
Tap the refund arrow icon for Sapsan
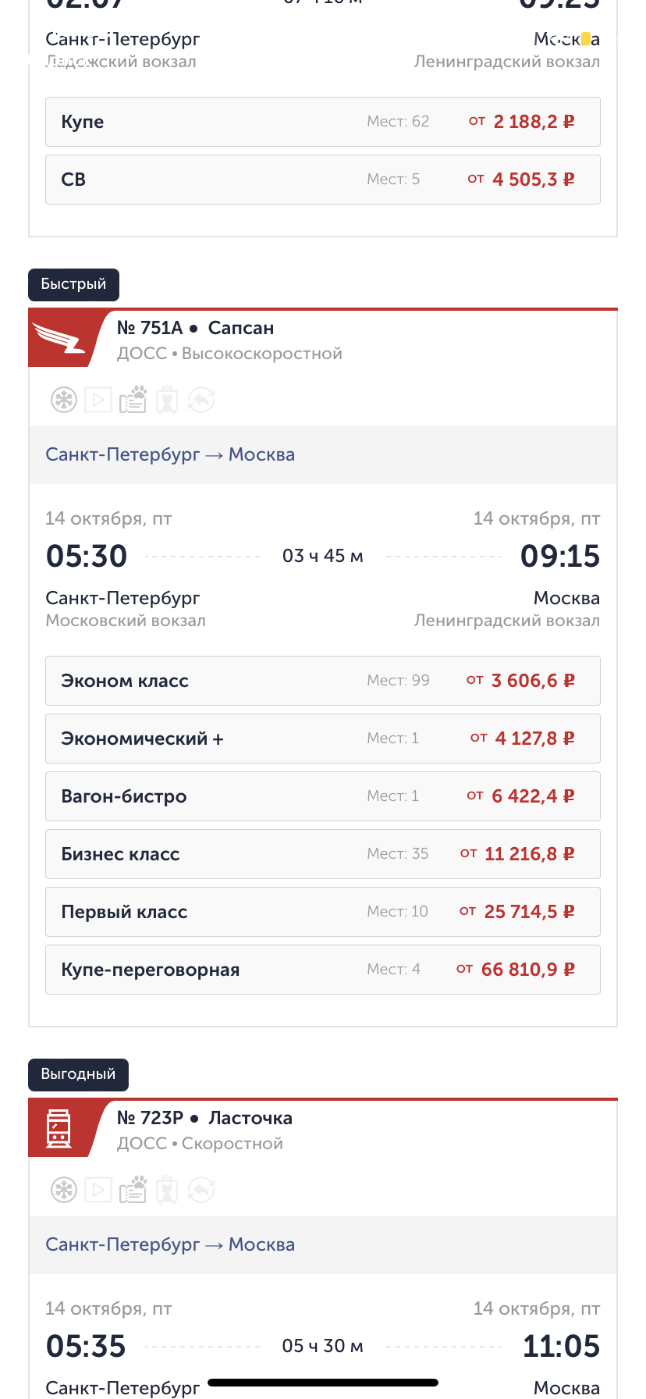point(201,400)
